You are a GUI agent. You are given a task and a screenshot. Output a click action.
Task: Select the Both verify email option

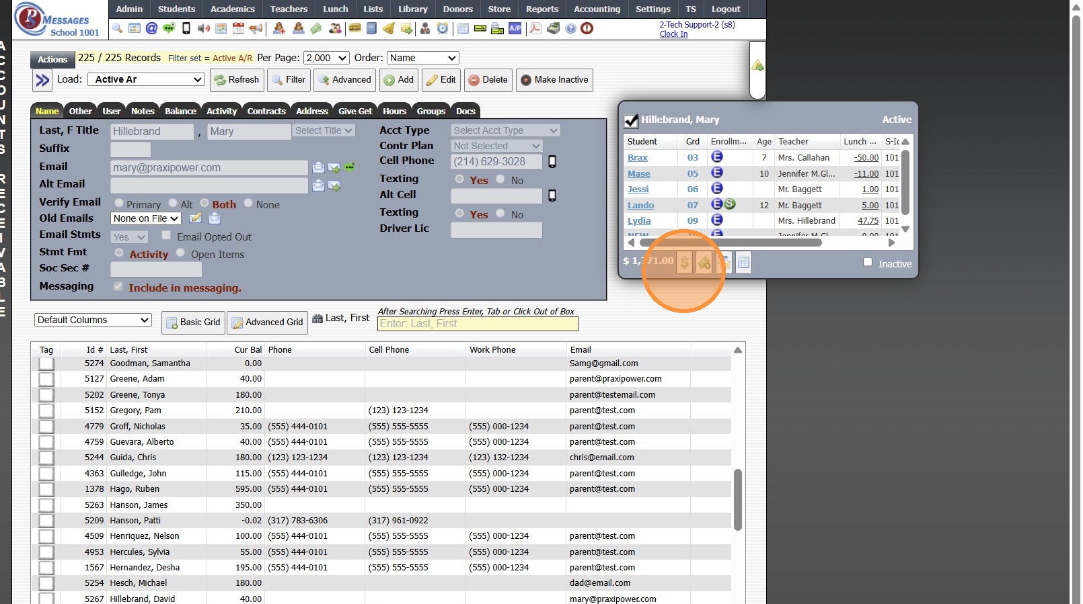(x=204, y=203)
